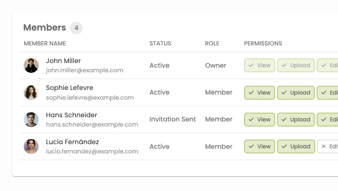Click Lucía Fernández's avatar photo

tap(31, 146)
